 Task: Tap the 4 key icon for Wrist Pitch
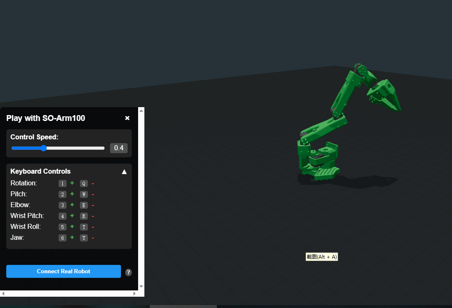pos(62,216)
